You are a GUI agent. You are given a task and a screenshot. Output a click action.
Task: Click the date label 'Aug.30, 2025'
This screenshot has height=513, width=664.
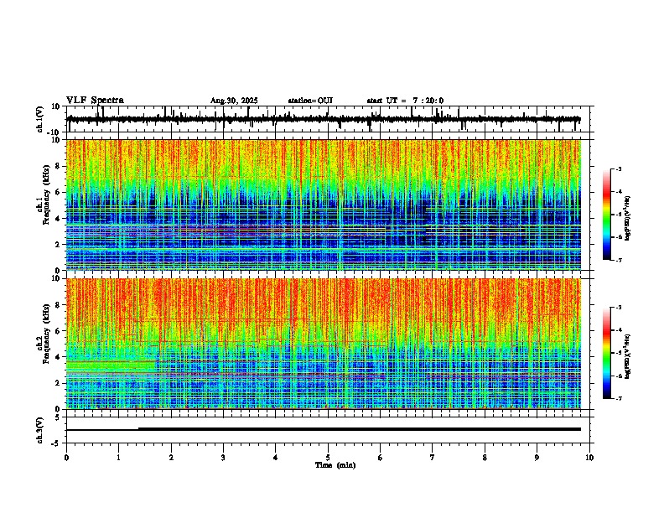point(234,101)
